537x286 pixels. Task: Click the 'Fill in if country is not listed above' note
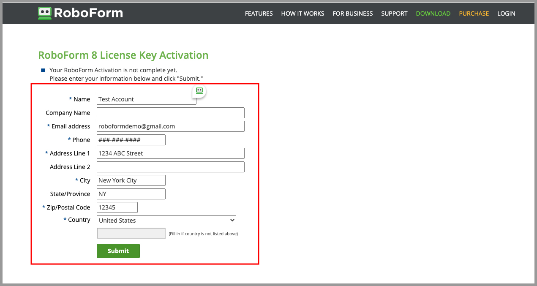pos(203,234)
